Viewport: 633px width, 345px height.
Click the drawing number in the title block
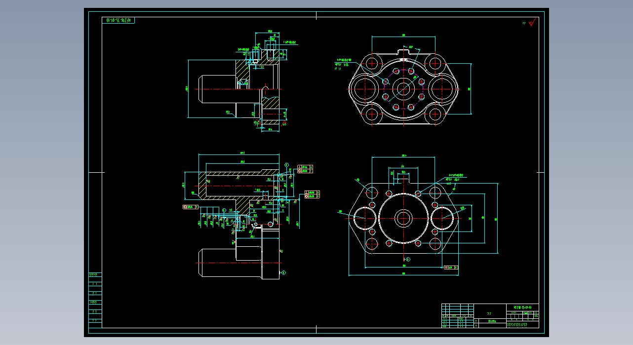point(522,307)
